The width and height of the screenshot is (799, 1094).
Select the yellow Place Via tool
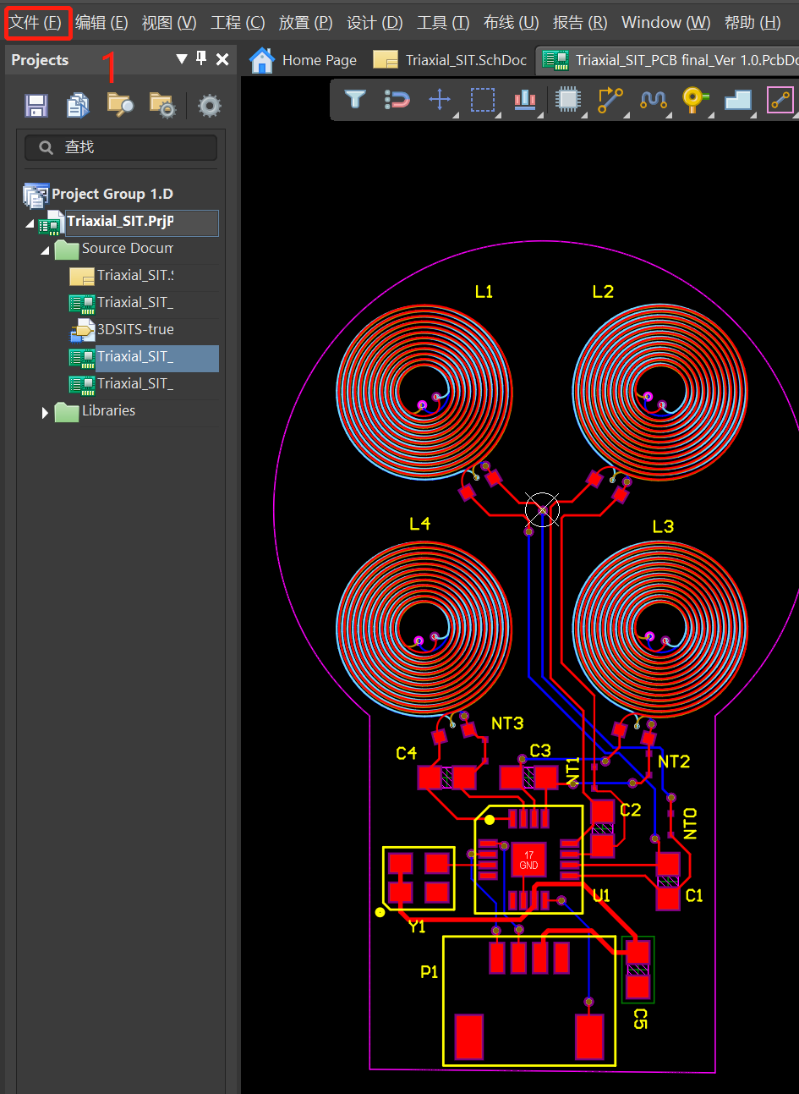point(695,100)
